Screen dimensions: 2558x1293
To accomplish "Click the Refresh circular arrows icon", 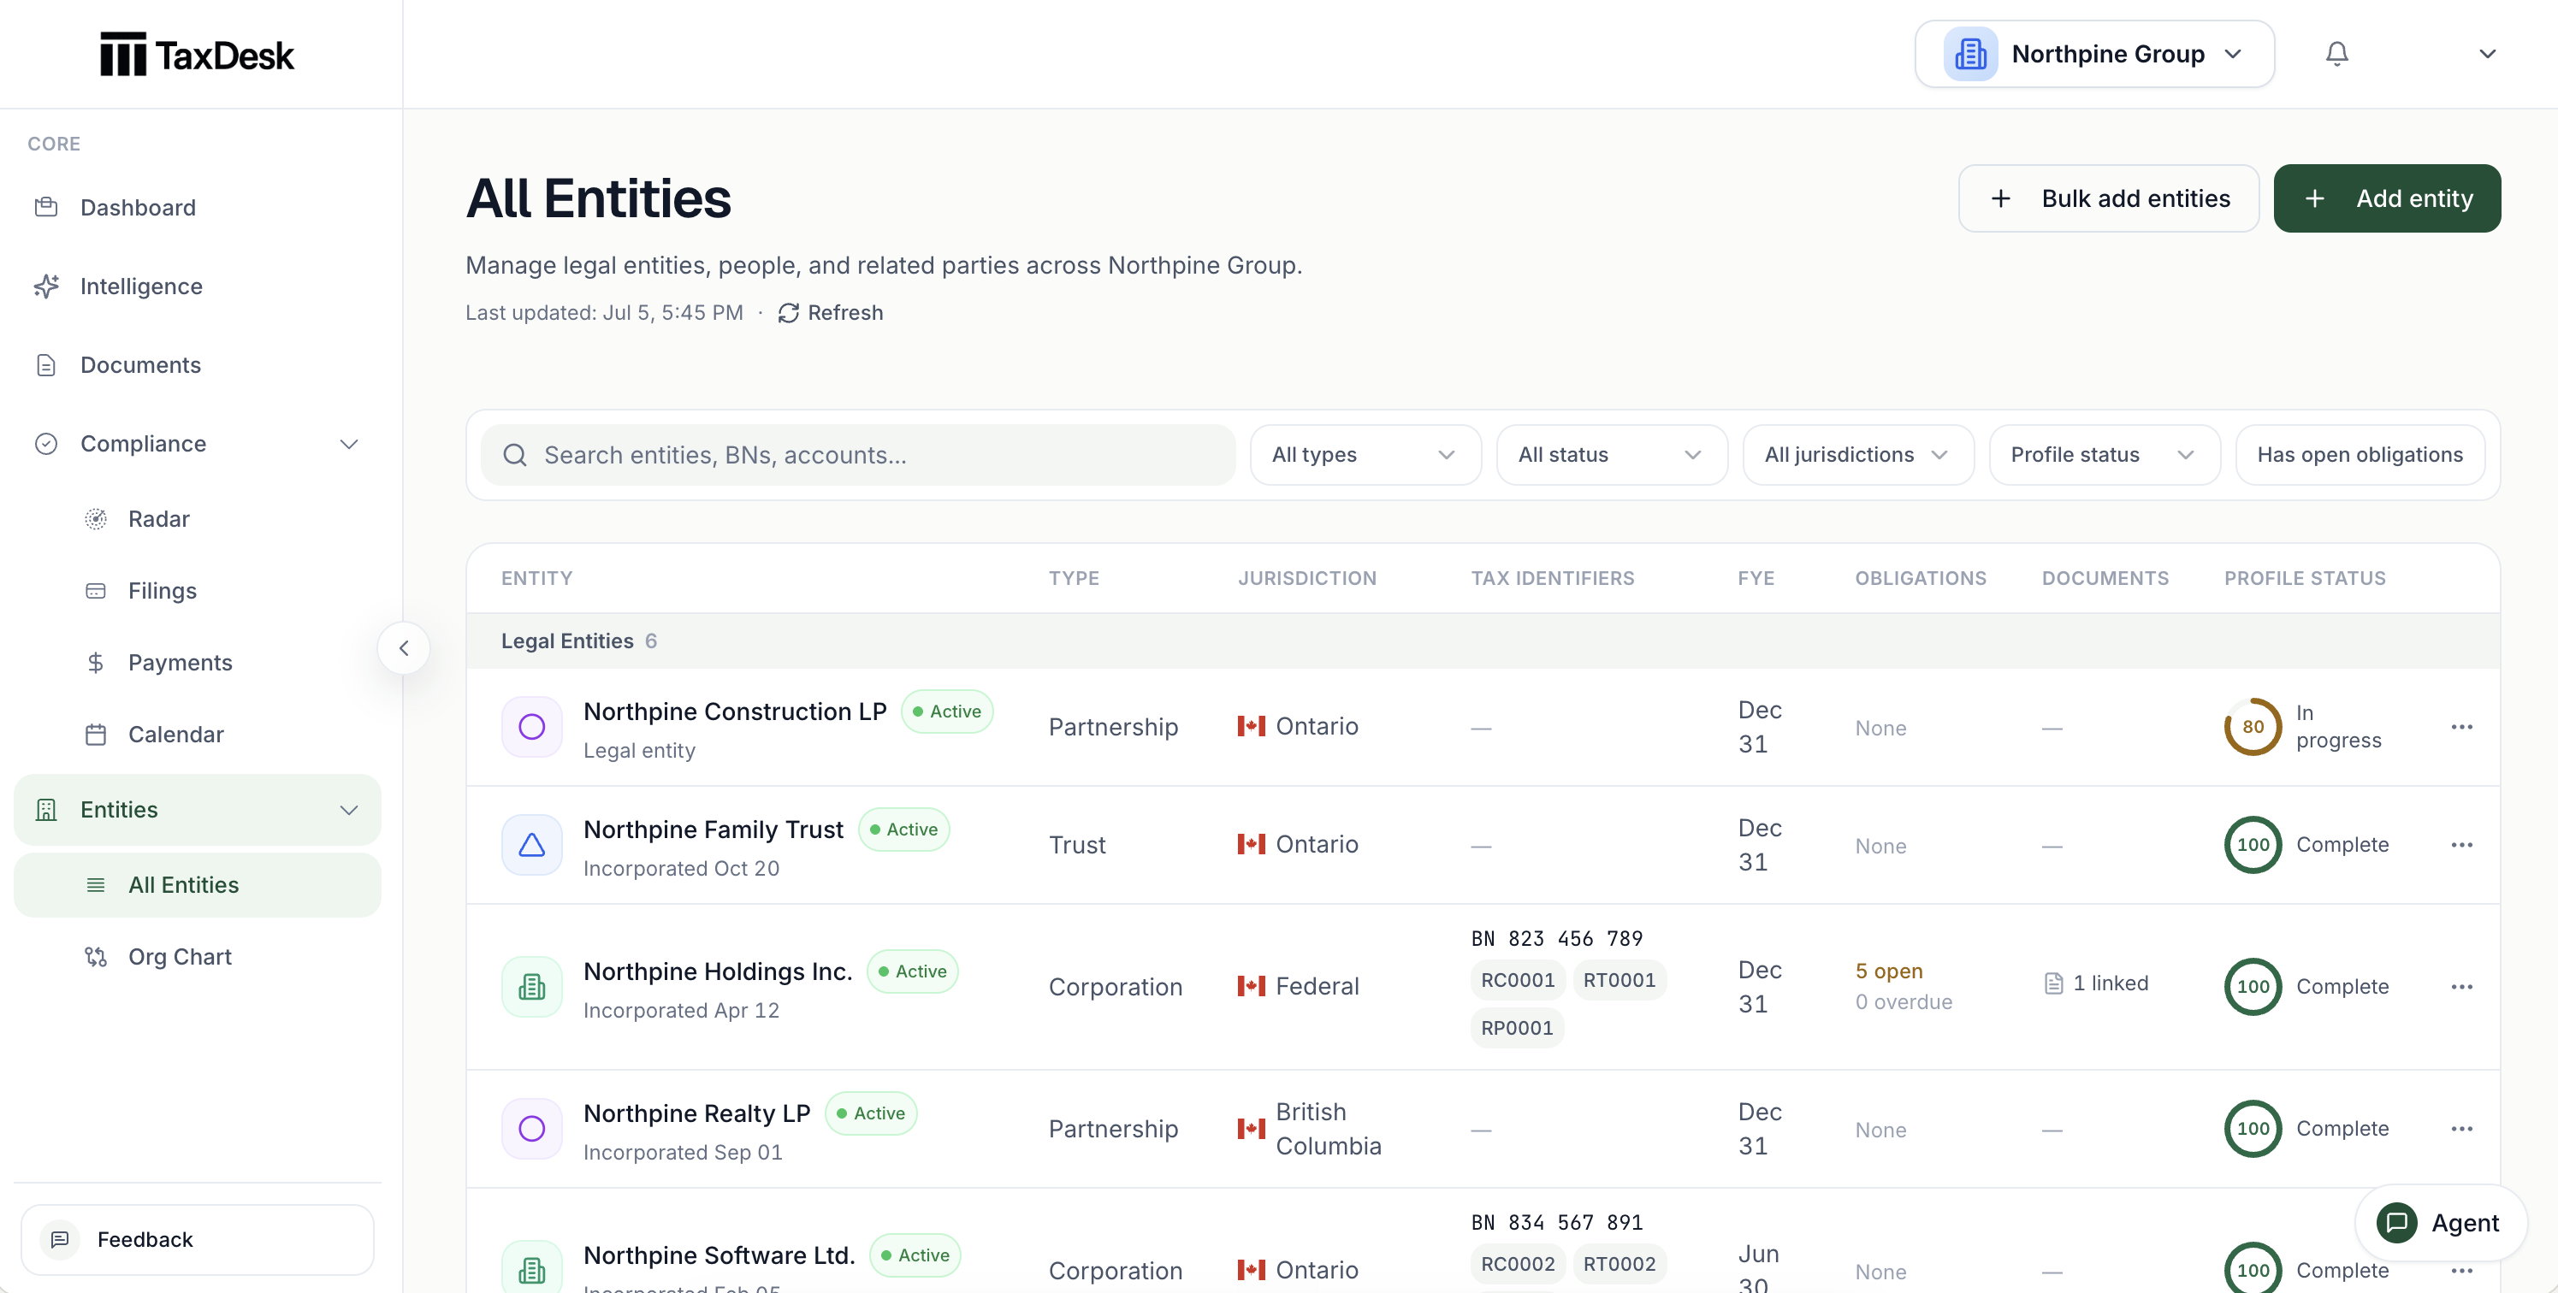I will pos(789,314).
